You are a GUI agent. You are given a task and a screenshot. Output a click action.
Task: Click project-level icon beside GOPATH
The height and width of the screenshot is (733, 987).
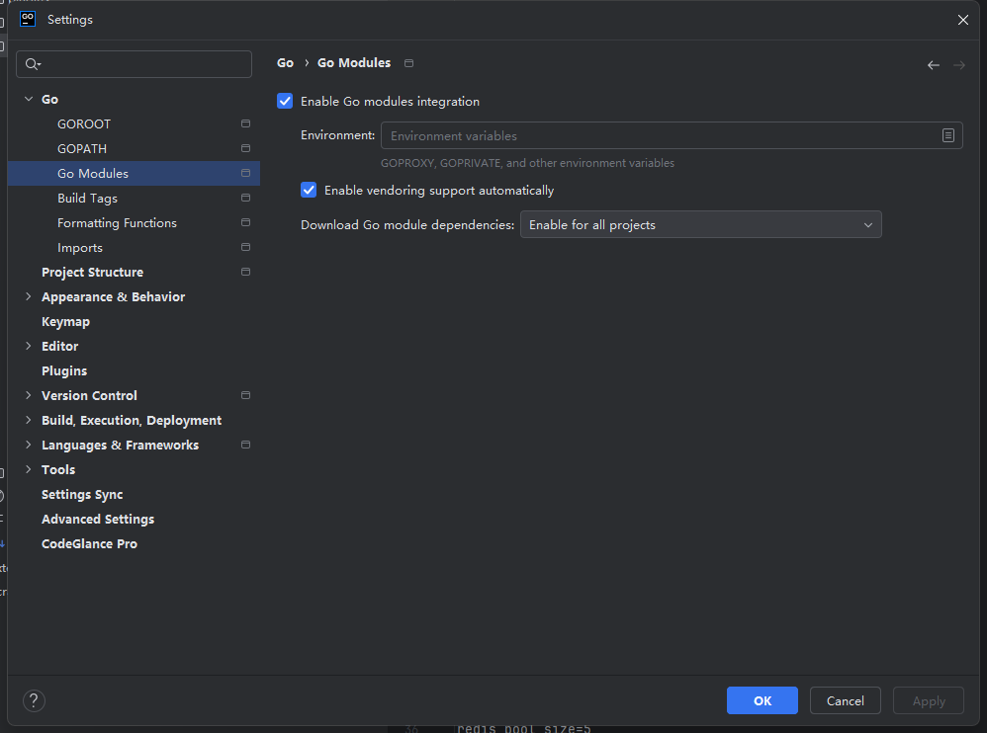click(245, 148)
